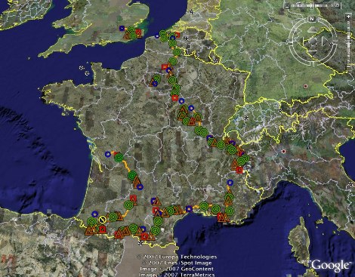The width and height of the screenshot is (355, 277).
Task: Select the yellow no-entry marker in southwest France
Action: [x=102, y=219]
